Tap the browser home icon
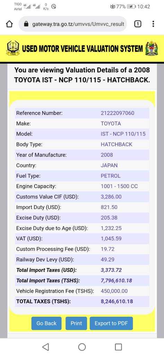 pyautogui.click(x=9, y=24)
